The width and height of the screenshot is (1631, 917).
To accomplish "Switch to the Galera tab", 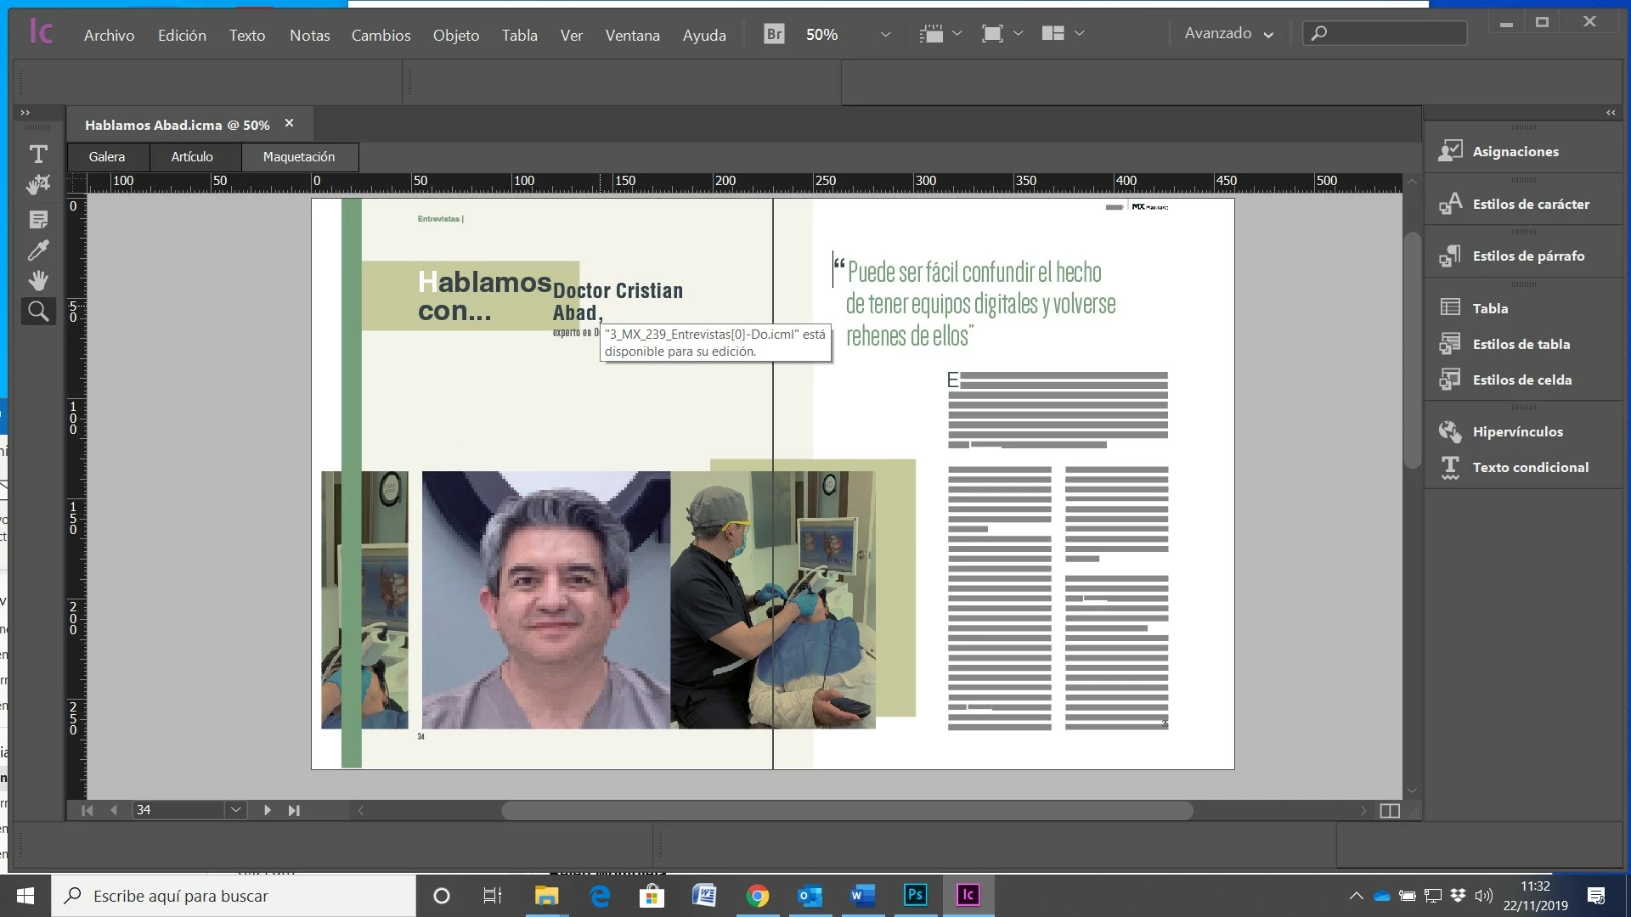I will 107,157.
